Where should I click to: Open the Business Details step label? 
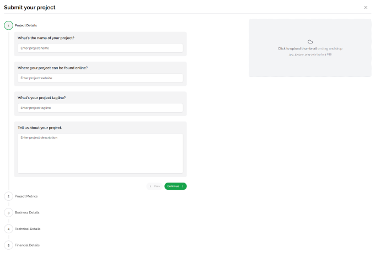click(x=27, y=212)
